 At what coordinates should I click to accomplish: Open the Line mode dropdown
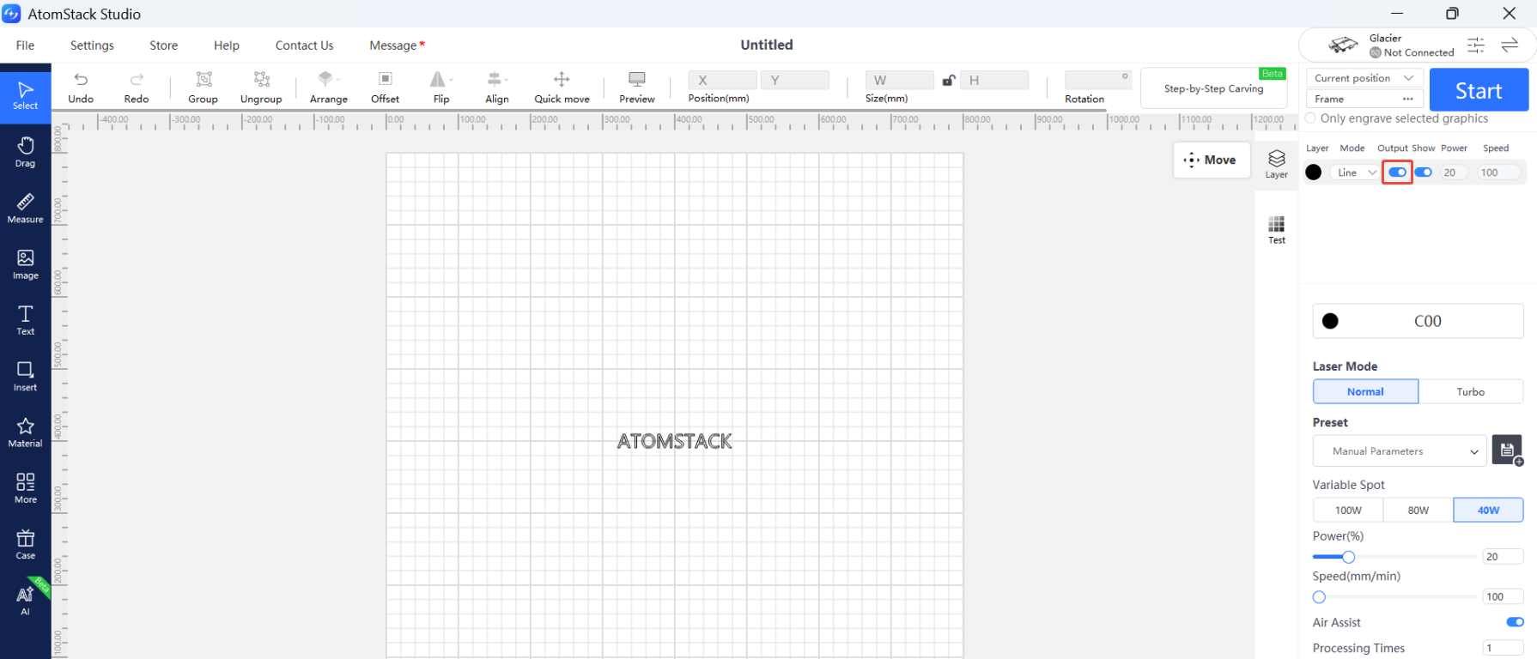point(1357,172)
